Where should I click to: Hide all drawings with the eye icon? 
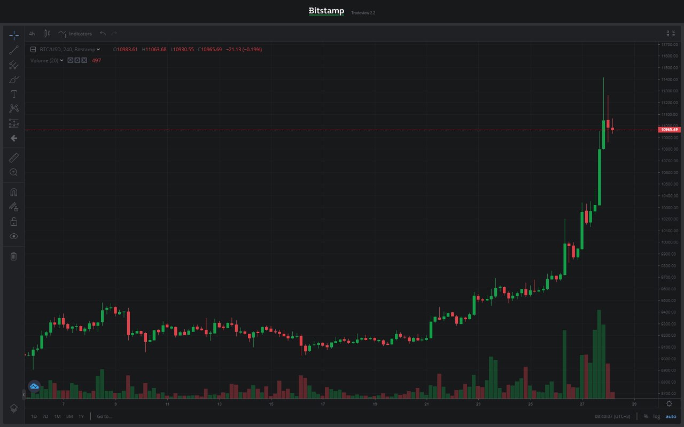[14, 236]
